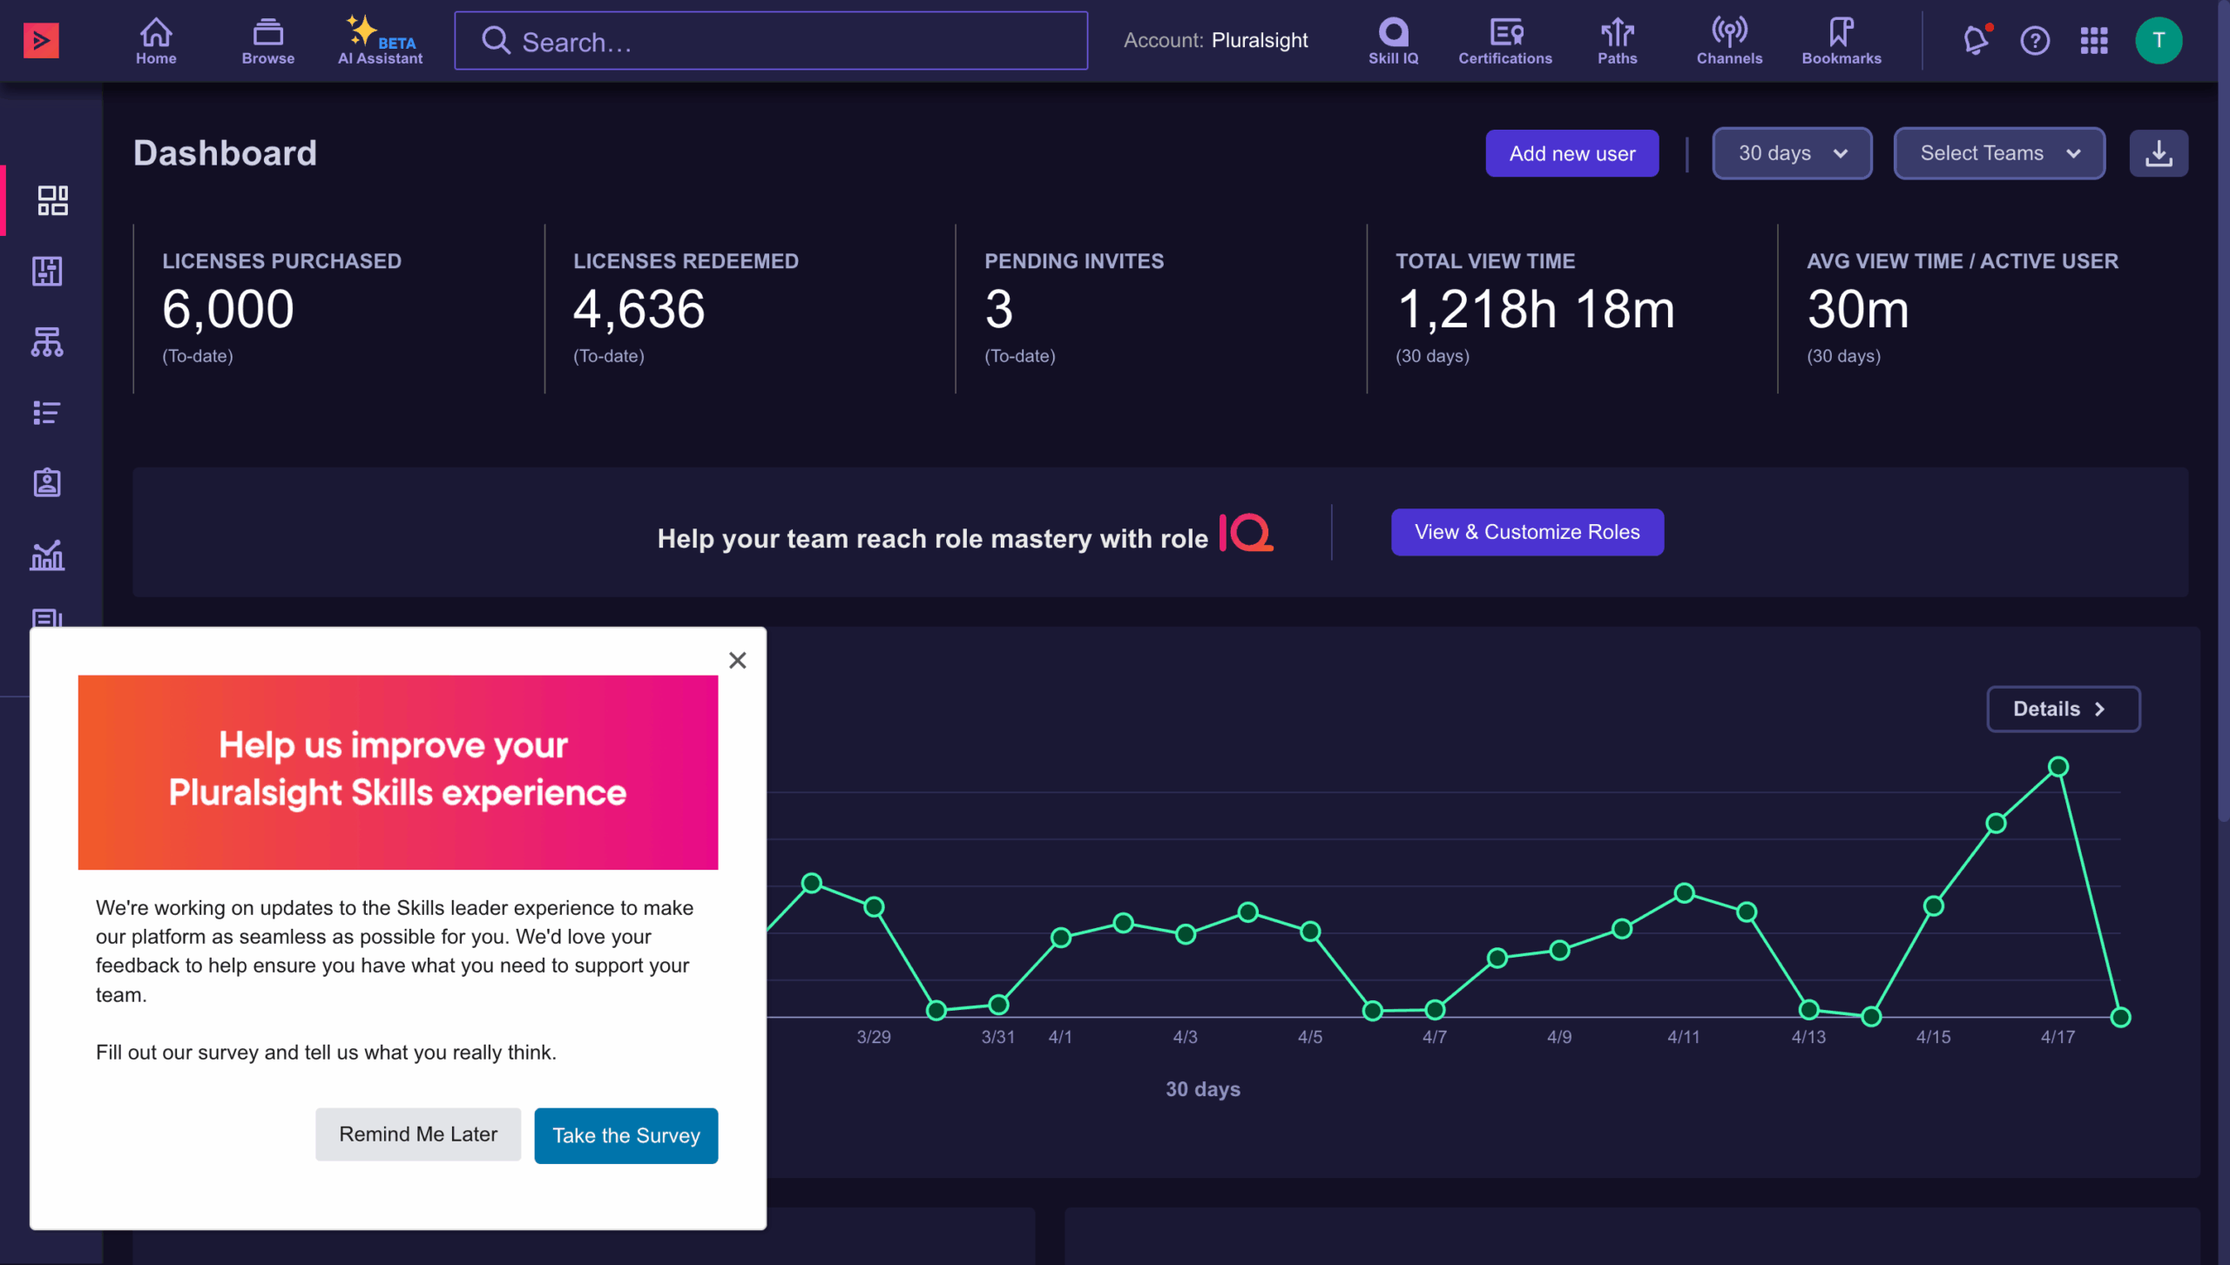Open the Details chevron button
This screenshot has height=1265, width=2230.
(x=2062, y=709)
